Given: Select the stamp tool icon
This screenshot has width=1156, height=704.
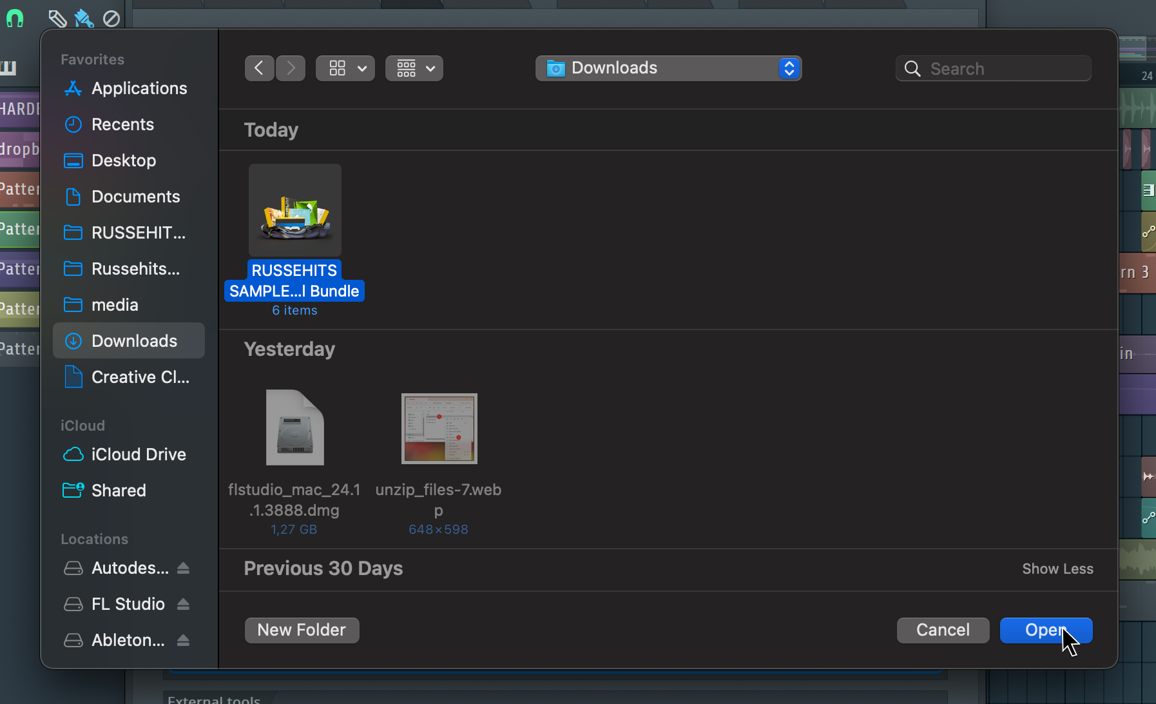Looking at the screenshot, I should coord(84,18).
